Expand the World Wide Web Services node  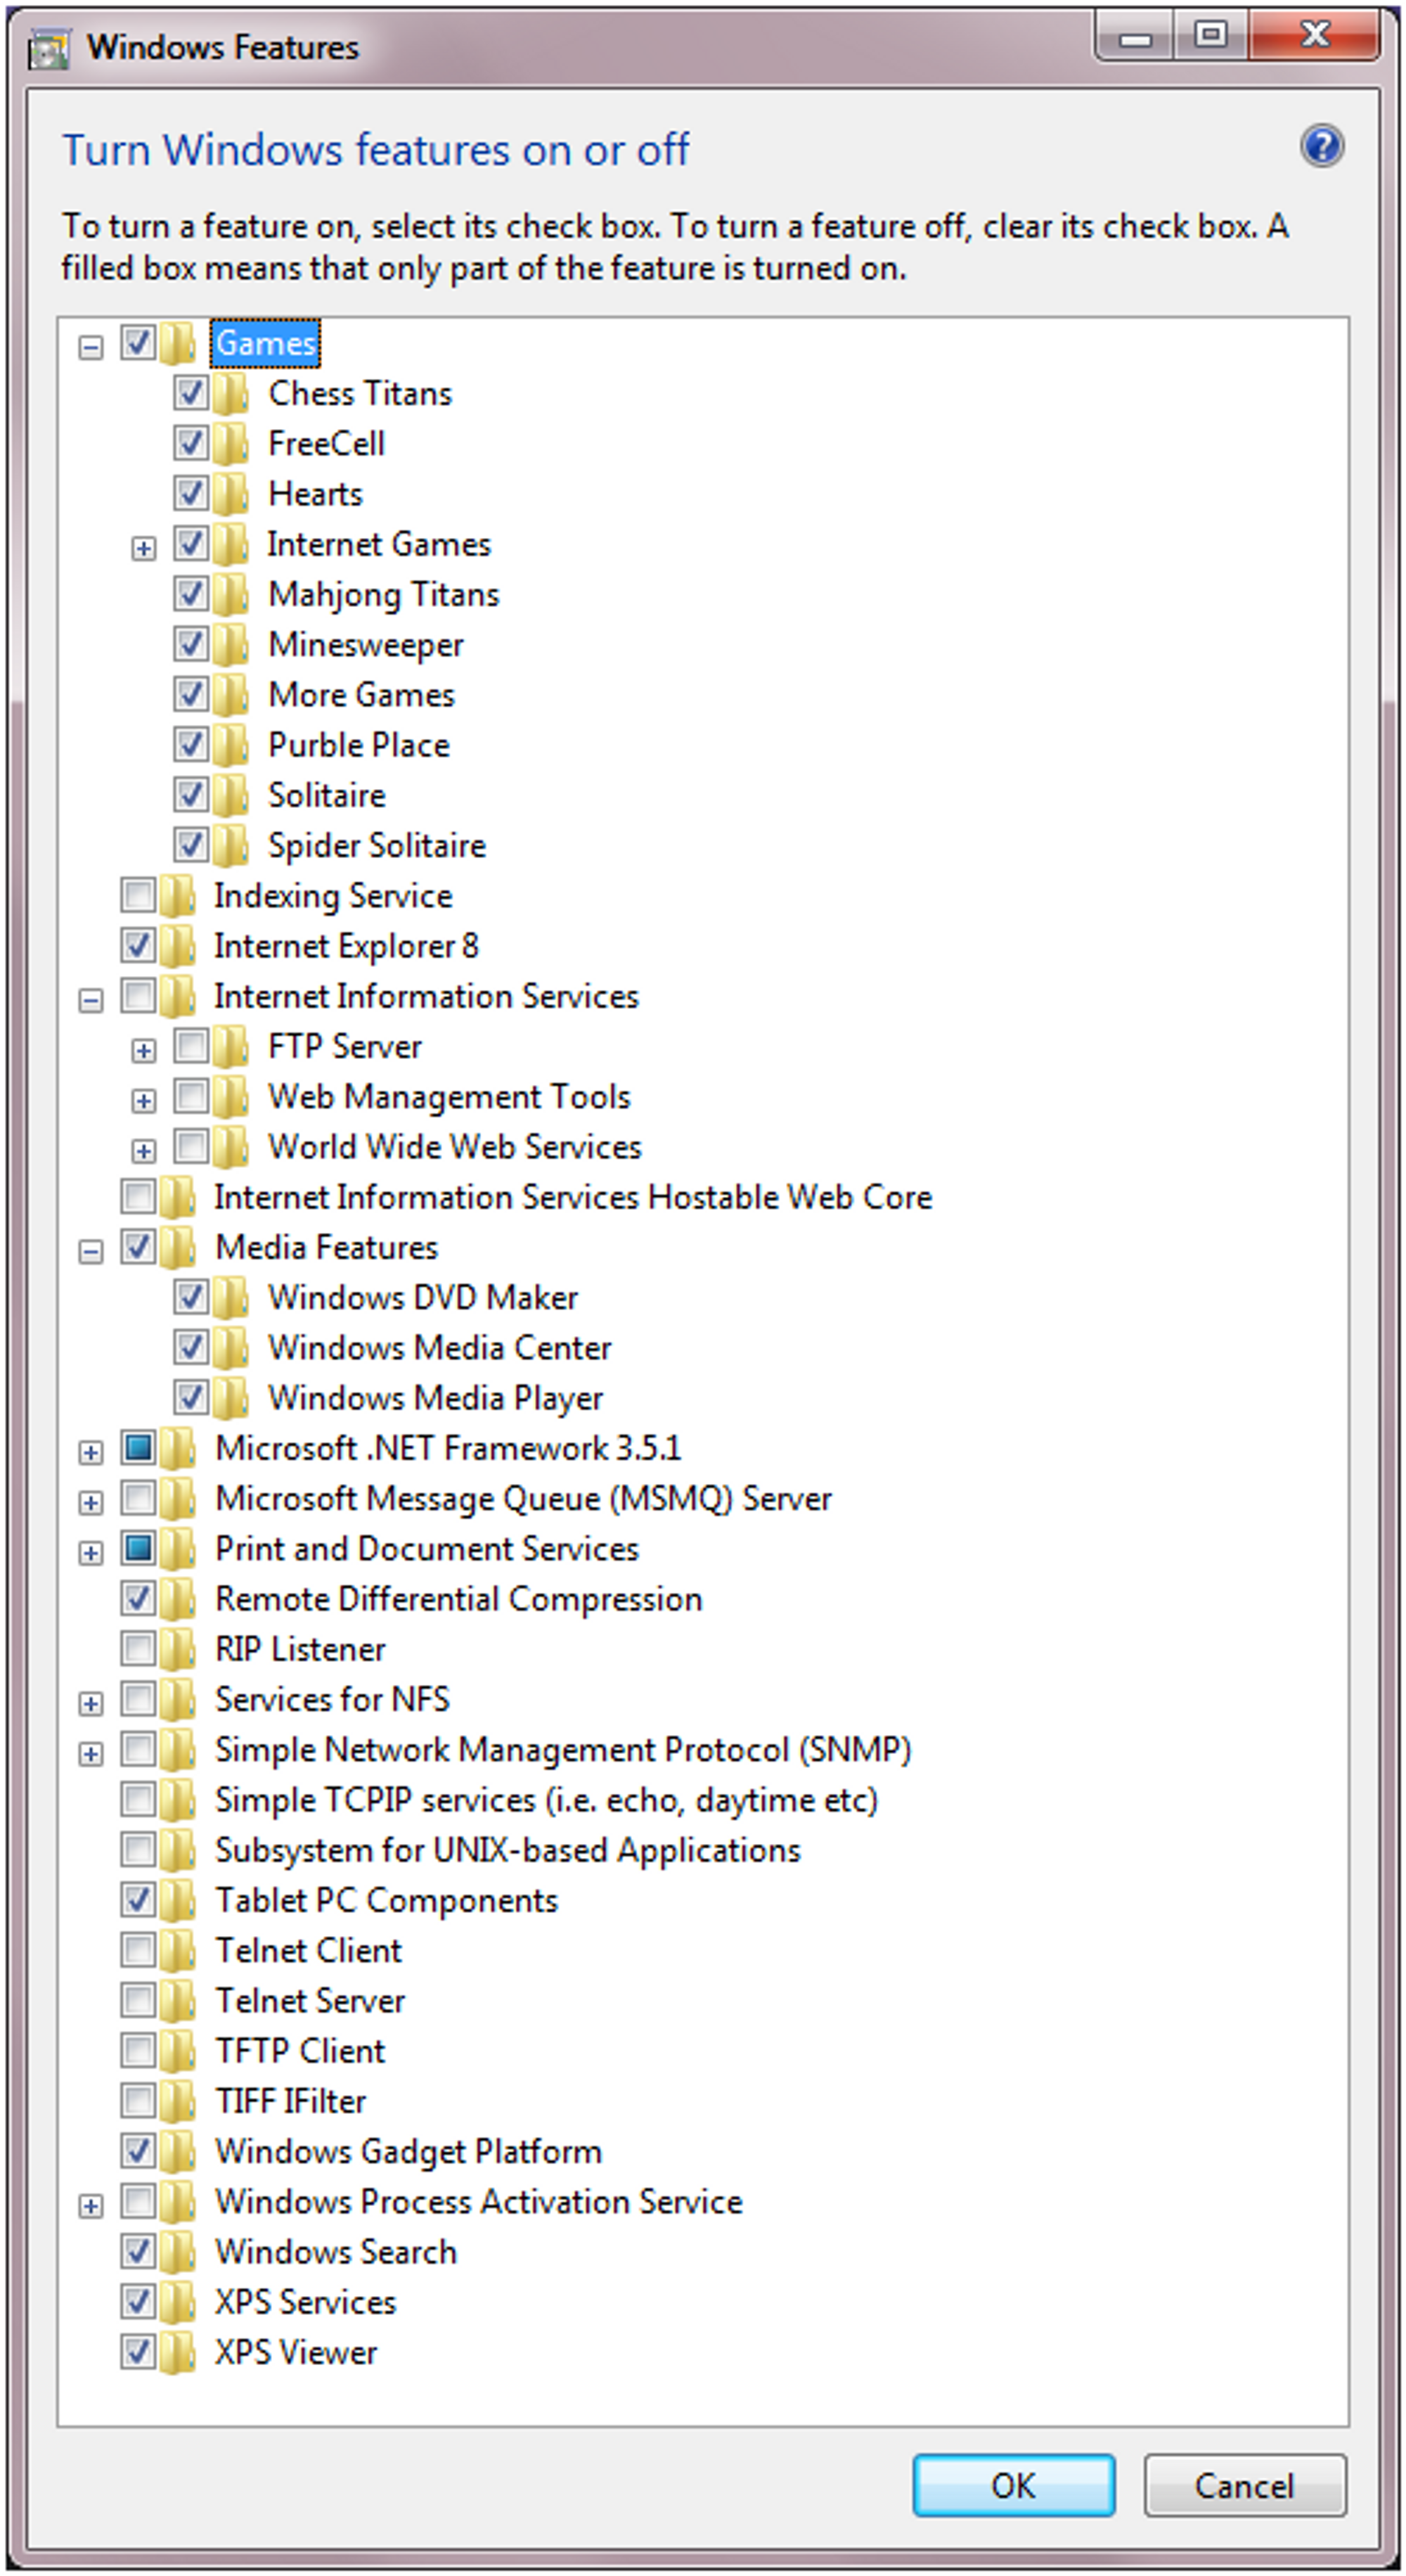pos(143,1151)
